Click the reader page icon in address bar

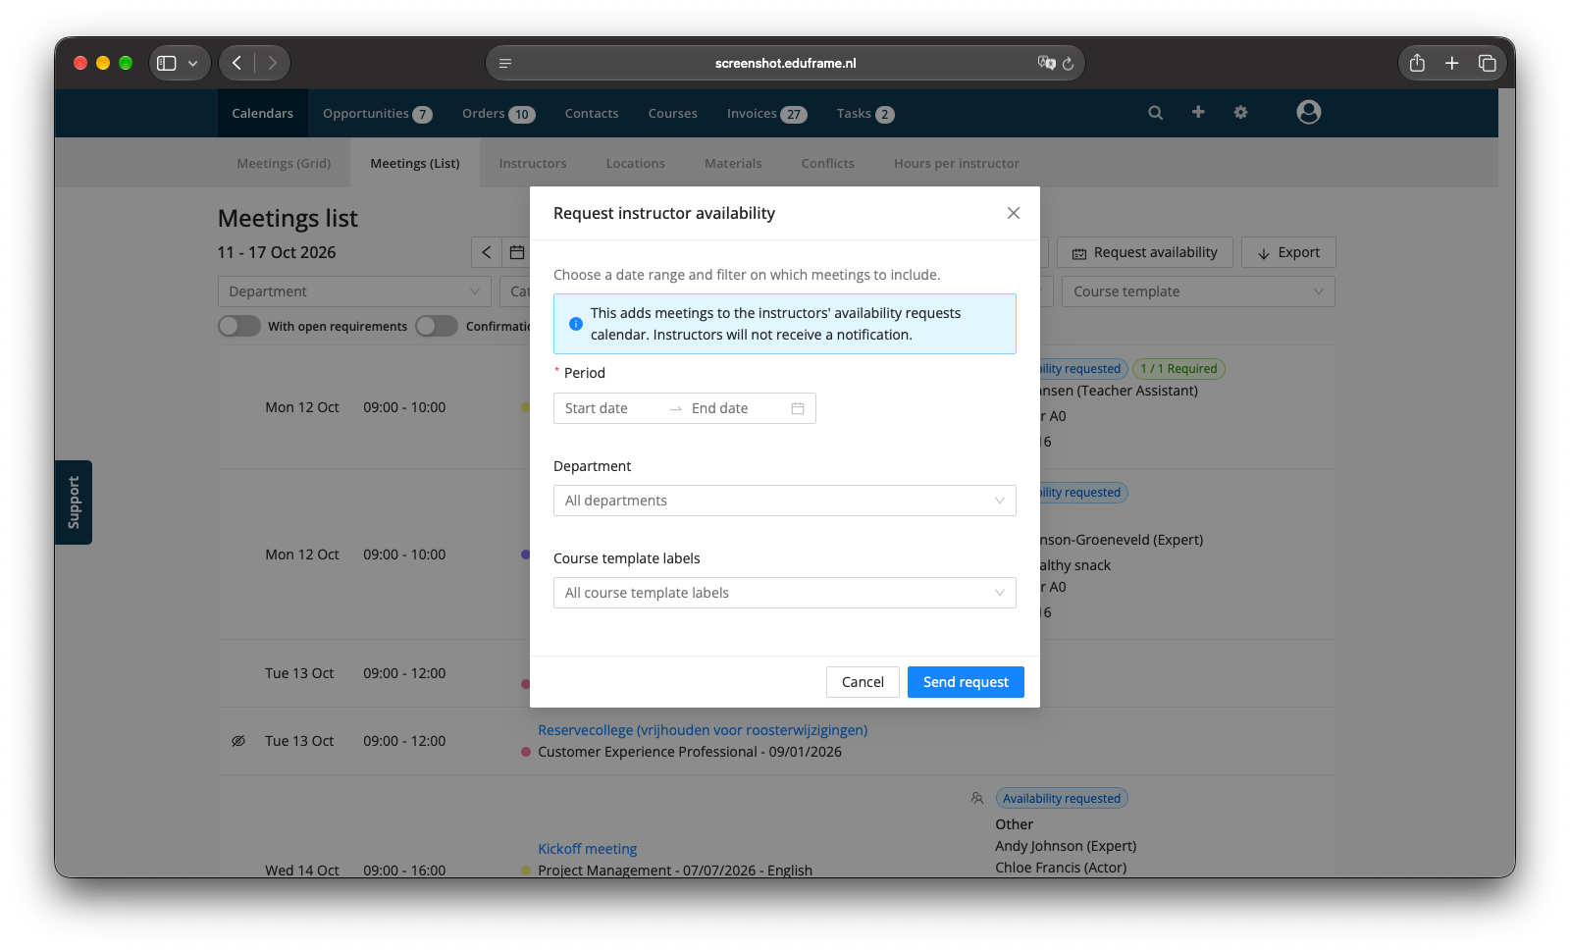coord(505,63)
